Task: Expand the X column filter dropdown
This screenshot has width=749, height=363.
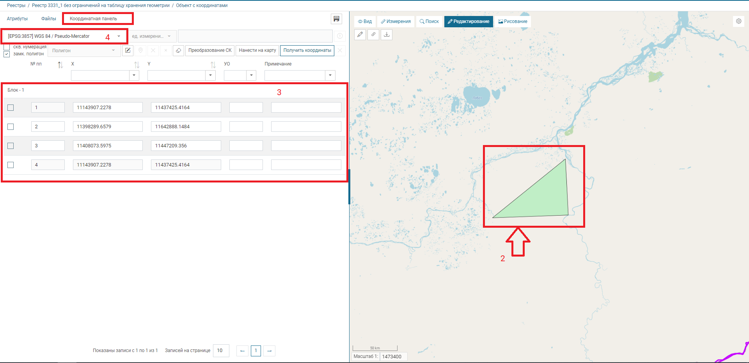Action: pyautogui.click(x=134, y=75)
